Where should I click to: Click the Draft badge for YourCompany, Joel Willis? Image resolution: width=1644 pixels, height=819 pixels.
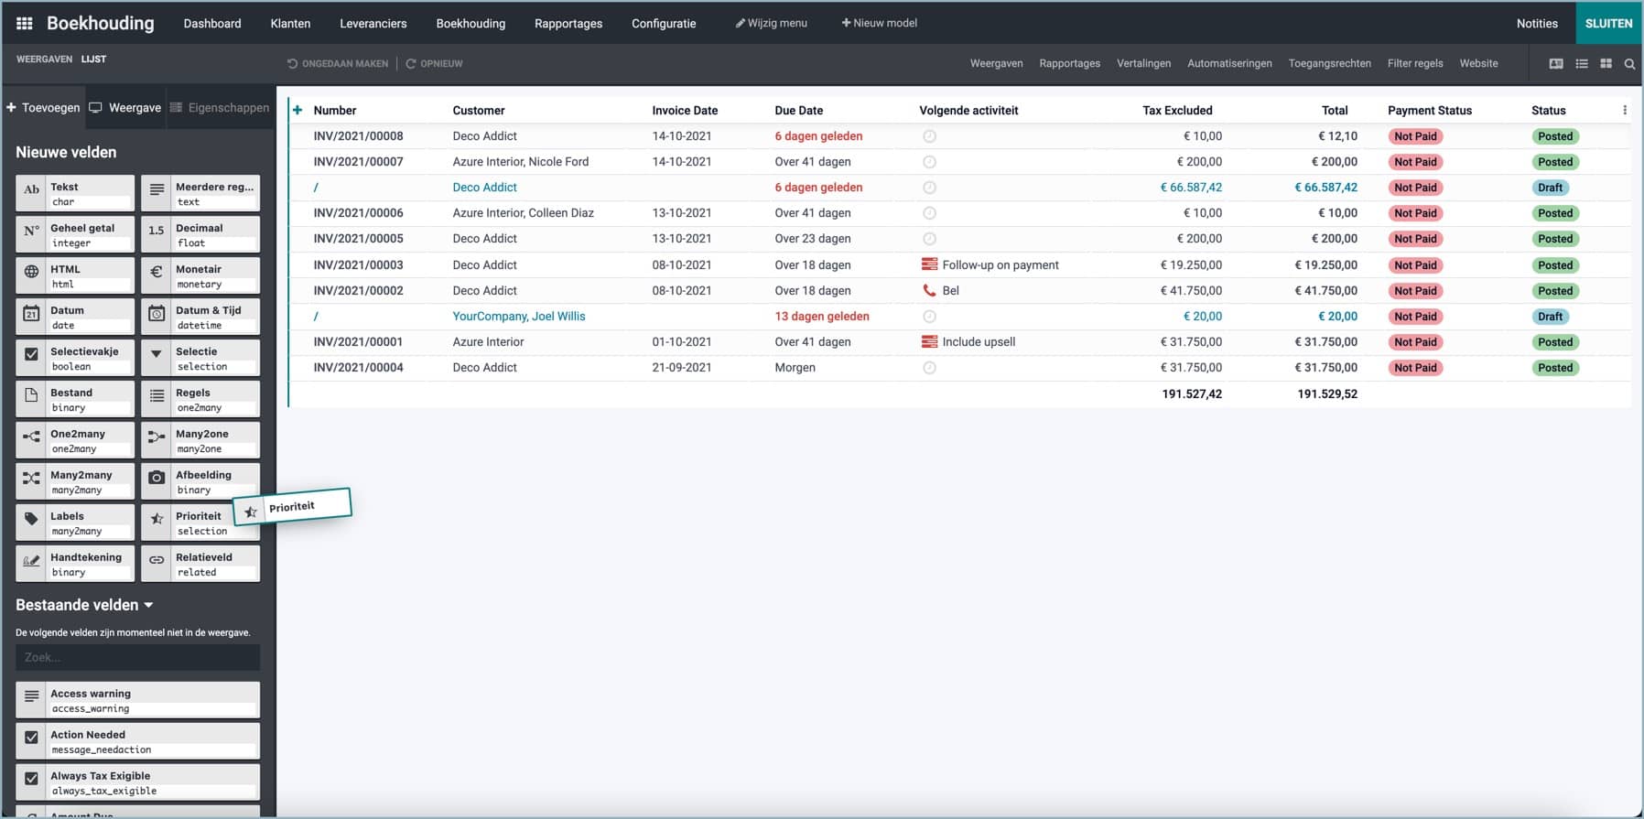click(1550, 317)
